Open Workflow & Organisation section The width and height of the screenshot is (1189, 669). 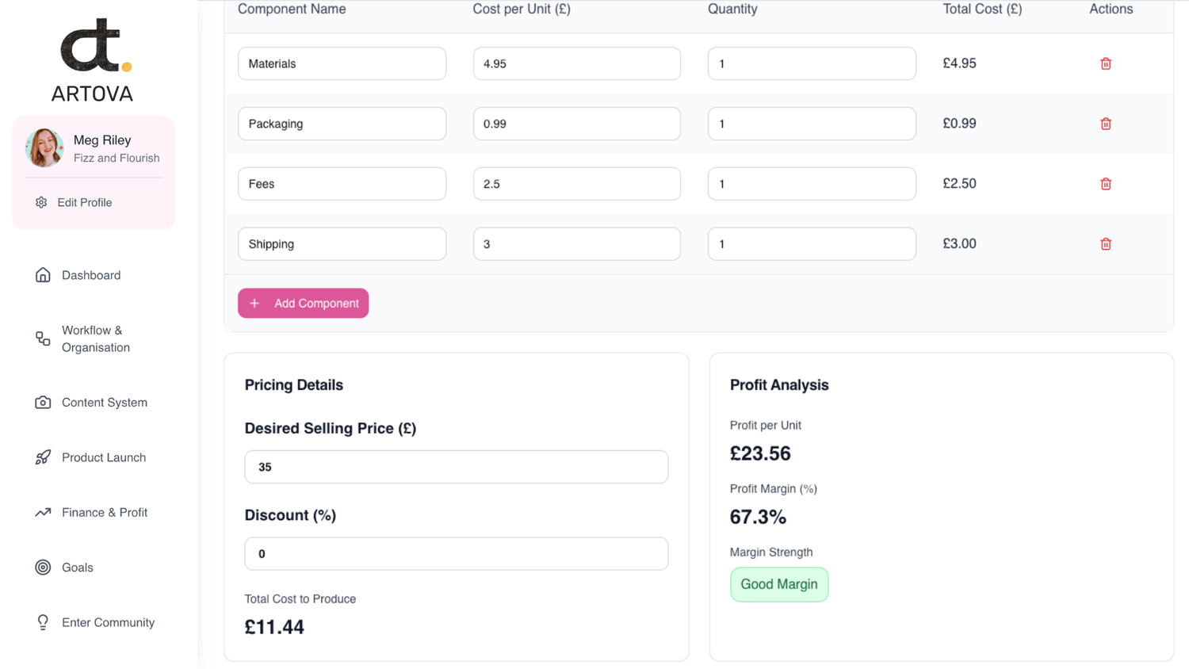pos(95,339)
